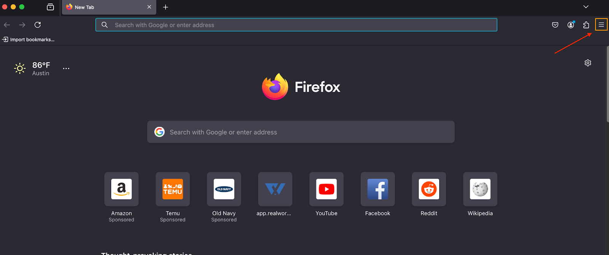Click the Old Navy label text
The height and width of the screenshot is (255, 609).
point(224,214)
